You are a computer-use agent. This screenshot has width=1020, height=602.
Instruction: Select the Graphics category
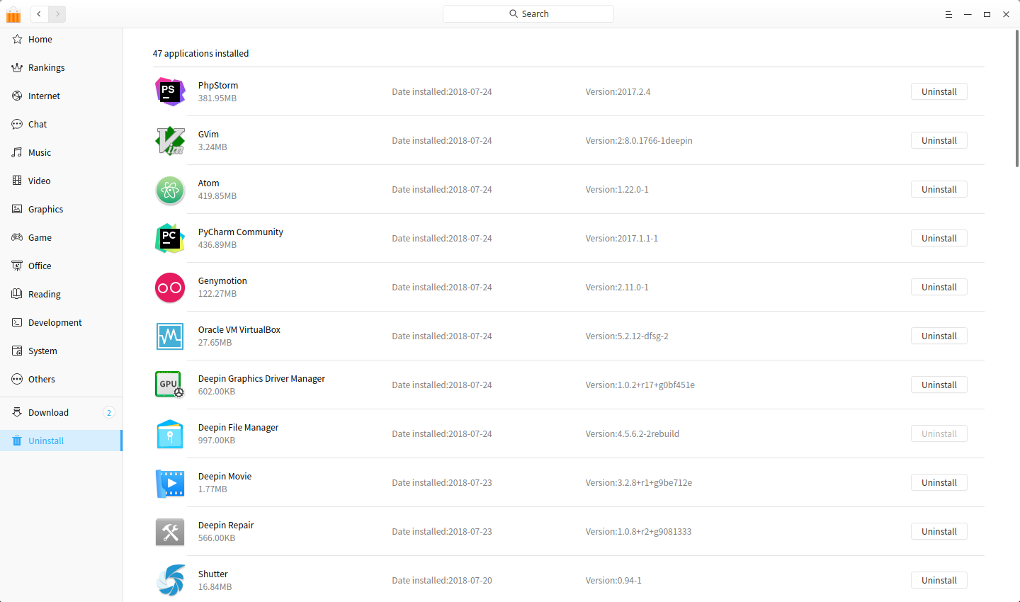pos(61,210)
